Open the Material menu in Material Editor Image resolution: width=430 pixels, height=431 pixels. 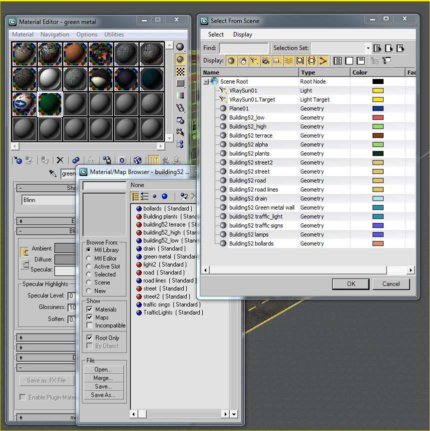[23, 34]
